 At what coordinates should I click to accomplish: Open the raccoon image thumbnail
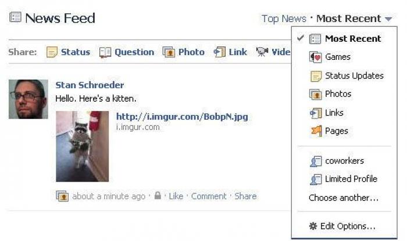tap(83, 146)
